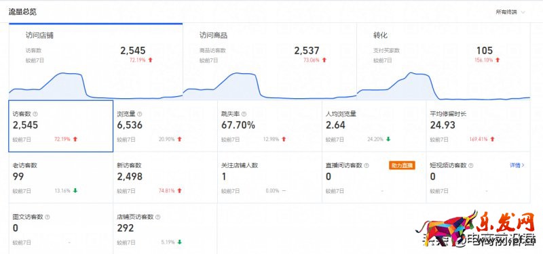Click the help icon beside 访客数

(x=35, y=114)
